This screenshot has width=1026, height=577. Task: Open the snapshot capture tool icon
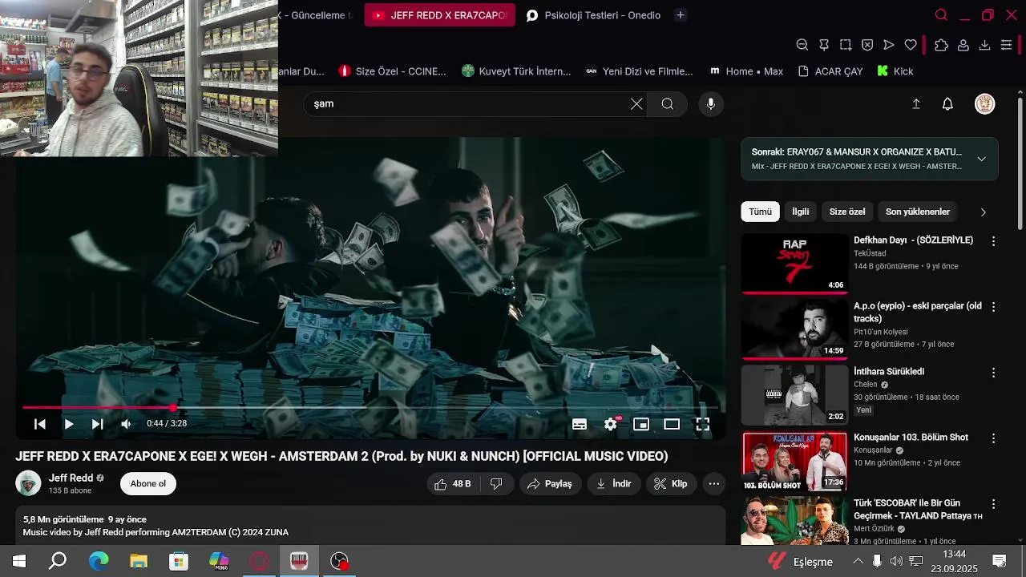846,45
